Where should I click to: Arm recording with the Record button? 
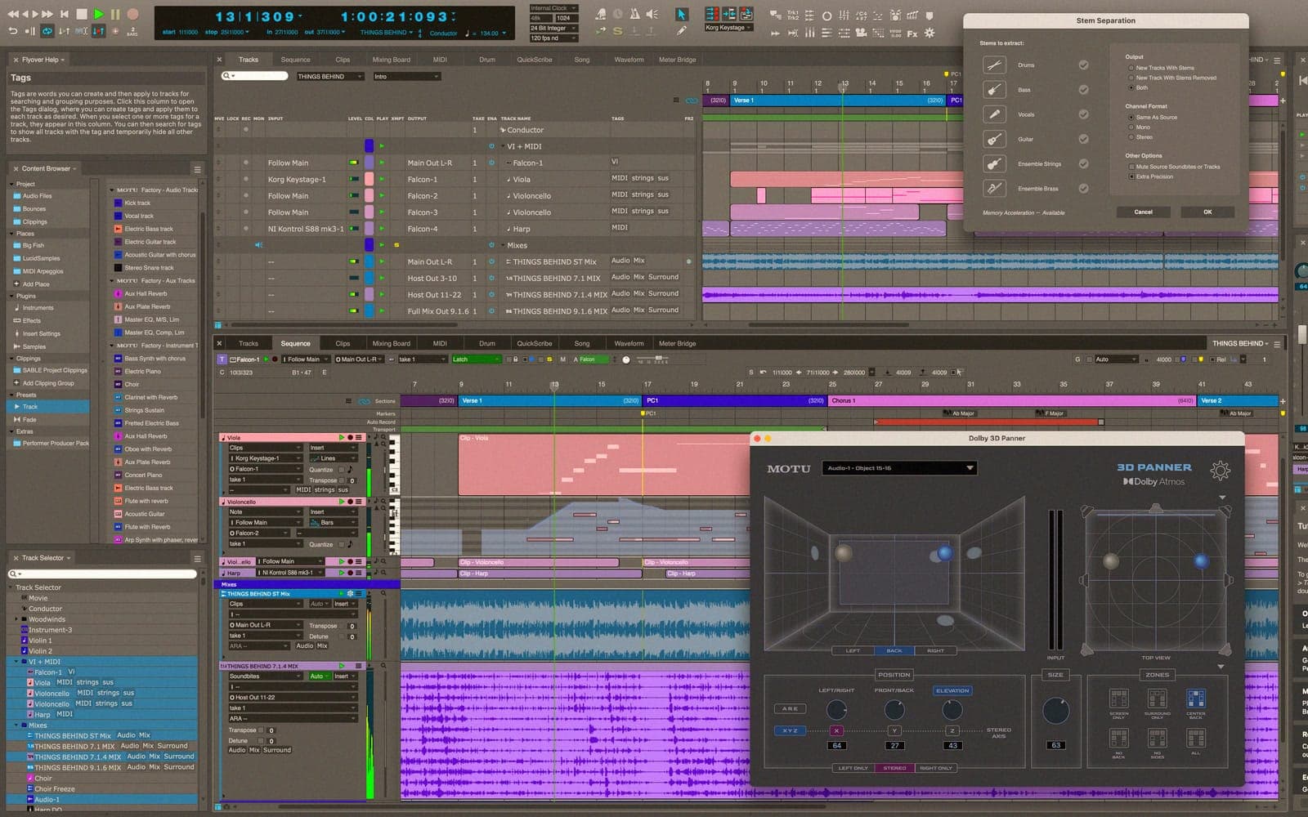click(133, 14)
